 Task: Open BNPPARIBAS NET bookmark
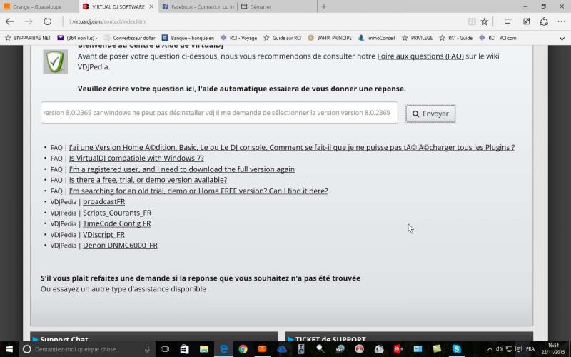[x=28, y=38]
